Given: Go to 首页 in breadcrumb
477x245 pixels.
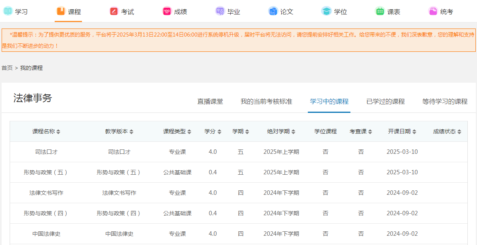Looking at the screenshot, I should click(7, 68).
